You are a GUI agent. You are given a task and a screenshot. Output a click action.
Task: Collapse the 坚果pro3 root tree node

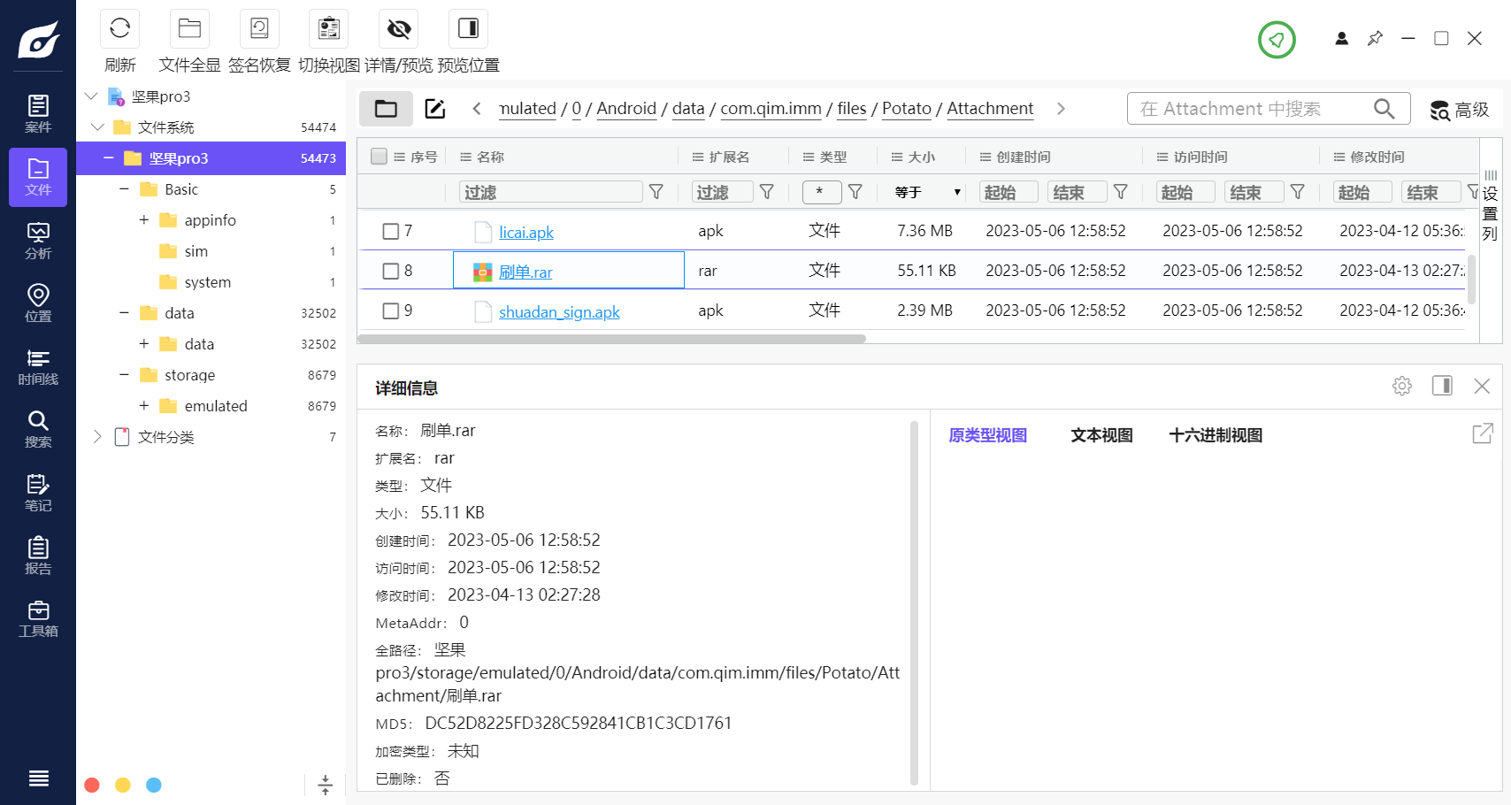tap(91, 96)
